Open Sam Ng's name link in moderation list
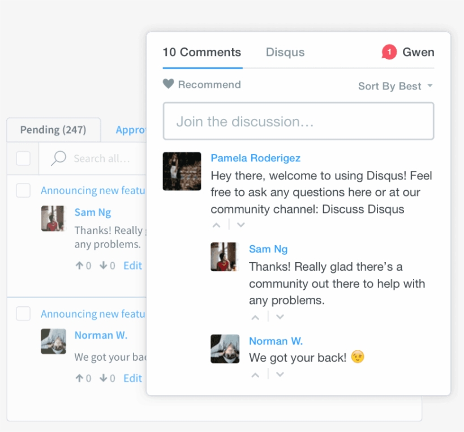 93,212
